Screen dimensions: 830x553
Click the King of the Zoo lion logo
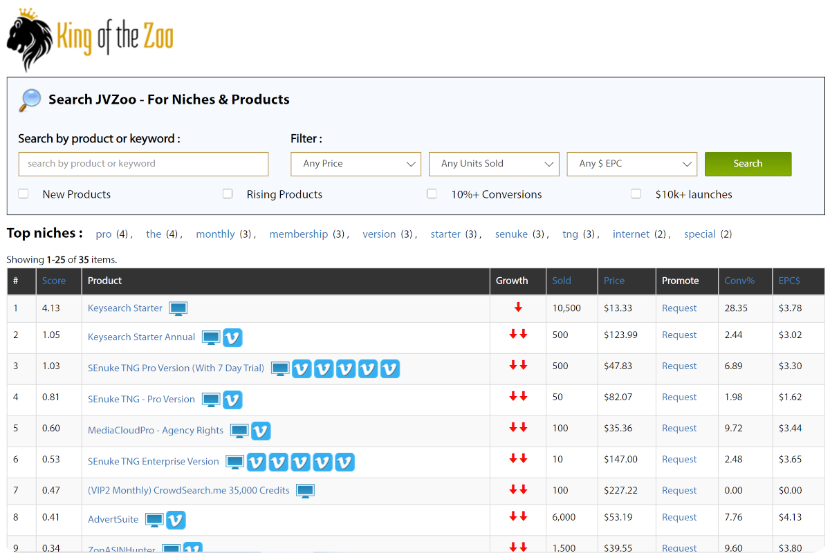[30, 40]
